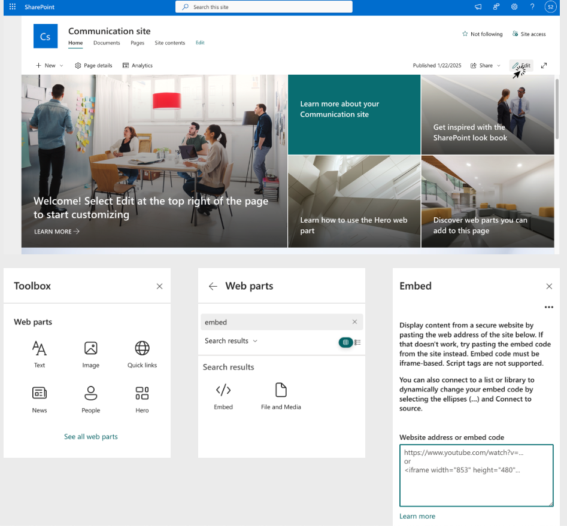Viewport: 567px width, 526px height.
Task: Open Learn more about your Communication site tile
Action: point(354,115)
